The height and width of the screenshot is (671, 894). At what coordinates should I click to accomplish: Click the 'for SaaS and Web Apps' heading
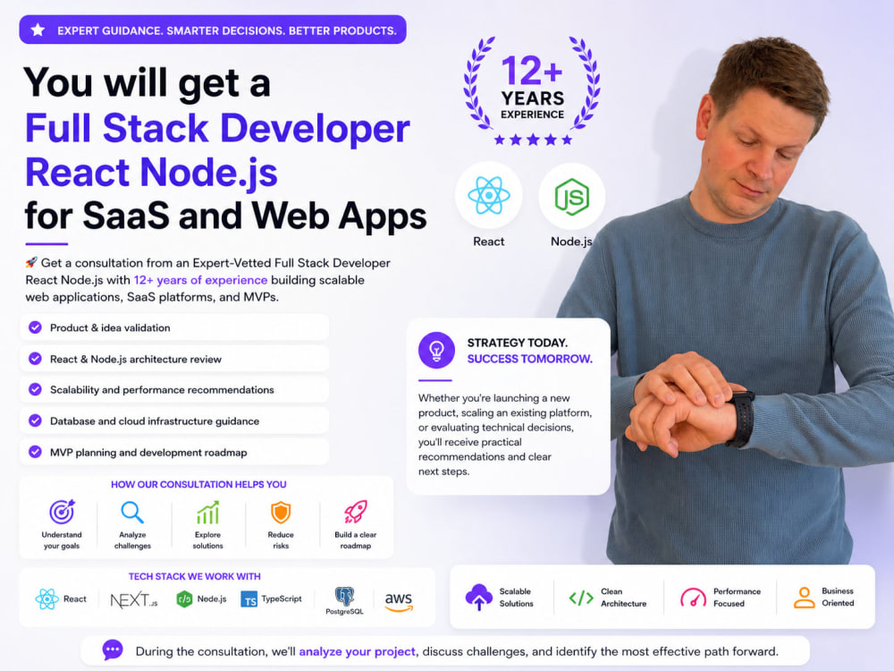pyautogui.click(x=226, y=217)
